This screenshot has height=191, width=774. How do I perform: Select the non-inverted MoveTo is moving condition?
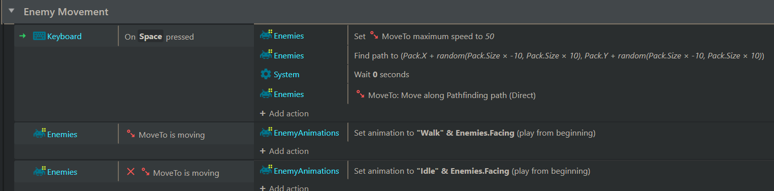click(x=186, y=135)
